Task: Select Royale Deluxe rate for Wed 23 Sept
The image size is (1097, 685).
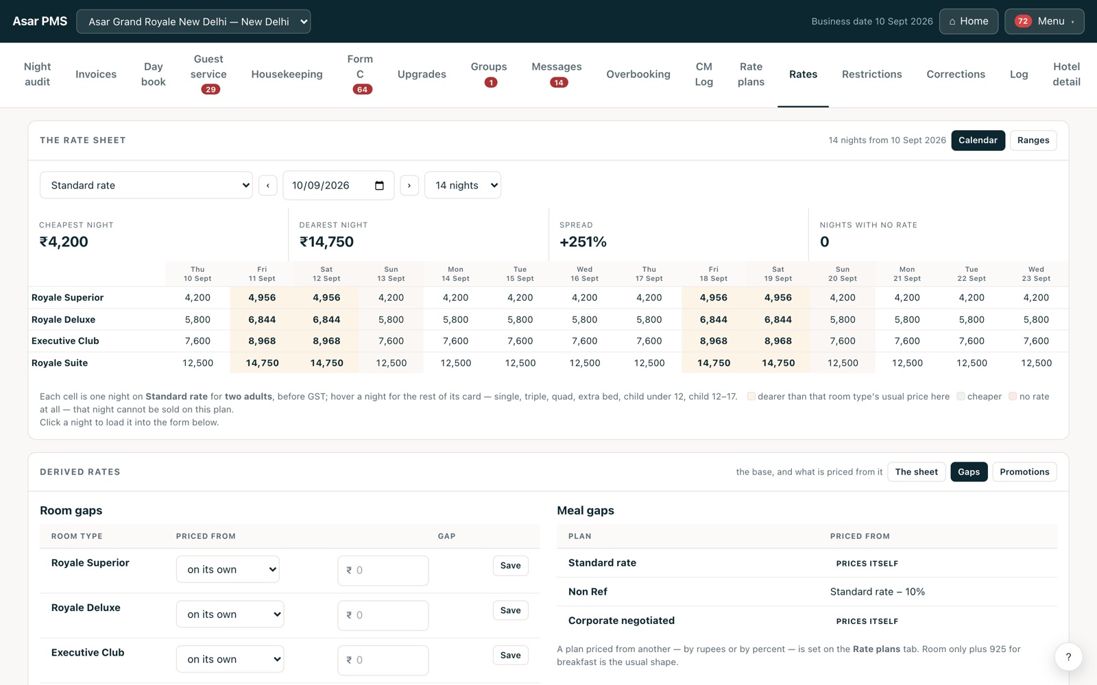Action: click(x=1036, y=320)
